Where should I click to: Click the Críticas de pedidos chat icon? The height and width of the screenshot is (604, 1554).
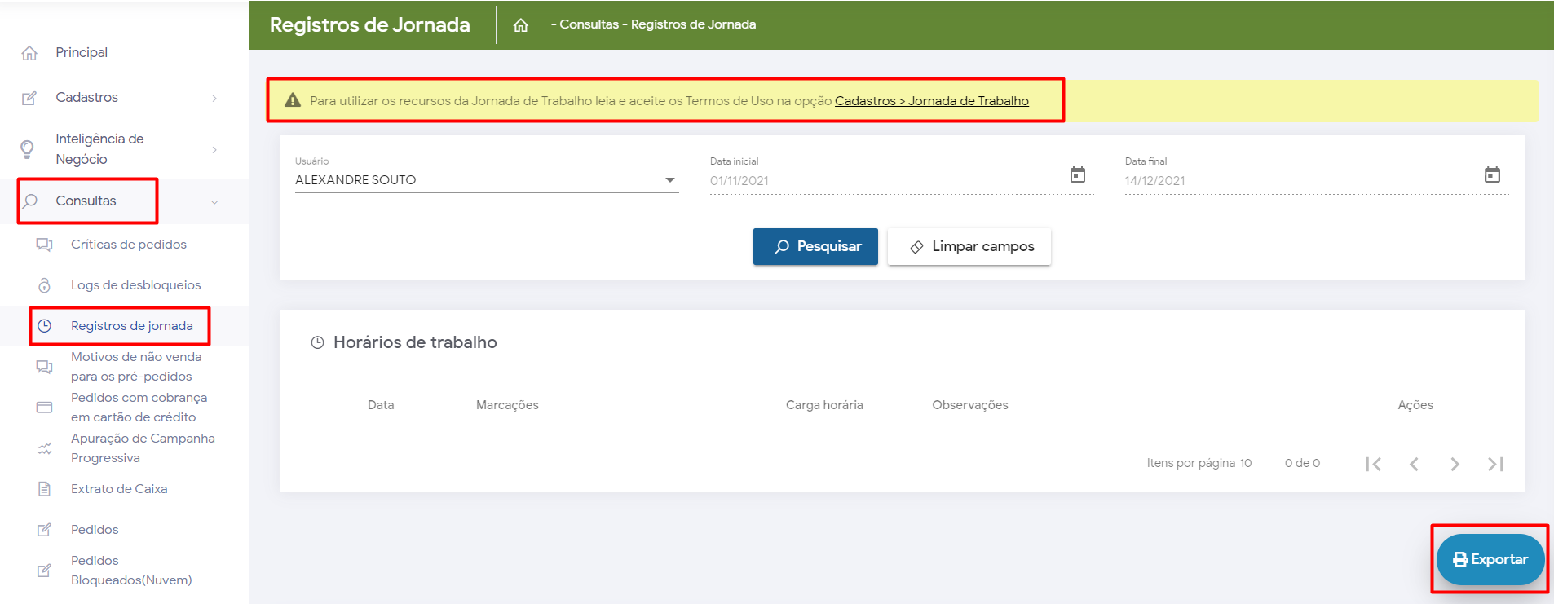[44, 245]
